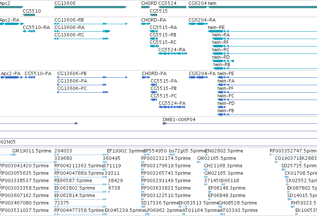317x216 pixels.
Task: Open the CG6204-PA protein label
Action: tap(202, 74)
